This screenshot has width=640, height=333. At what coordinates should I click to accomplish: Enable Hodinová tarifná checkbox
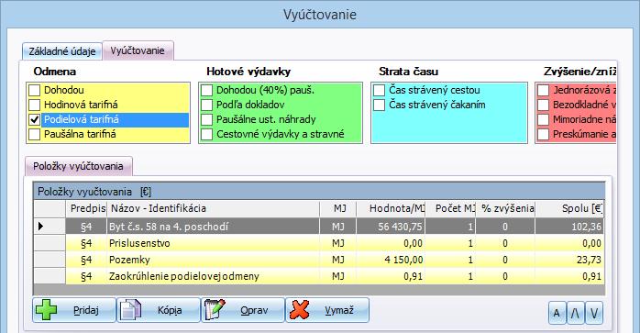pyautogui.click(x=35, y=105)
